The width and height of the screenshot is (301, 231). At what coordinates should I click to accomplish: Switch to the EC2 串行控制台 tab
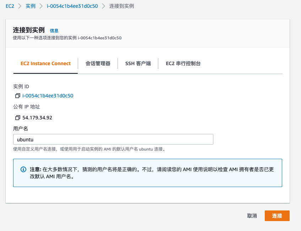183,63
